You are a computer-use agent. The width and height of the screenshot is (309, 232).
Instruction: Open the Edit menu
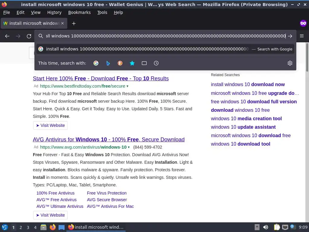coord(21,12)
